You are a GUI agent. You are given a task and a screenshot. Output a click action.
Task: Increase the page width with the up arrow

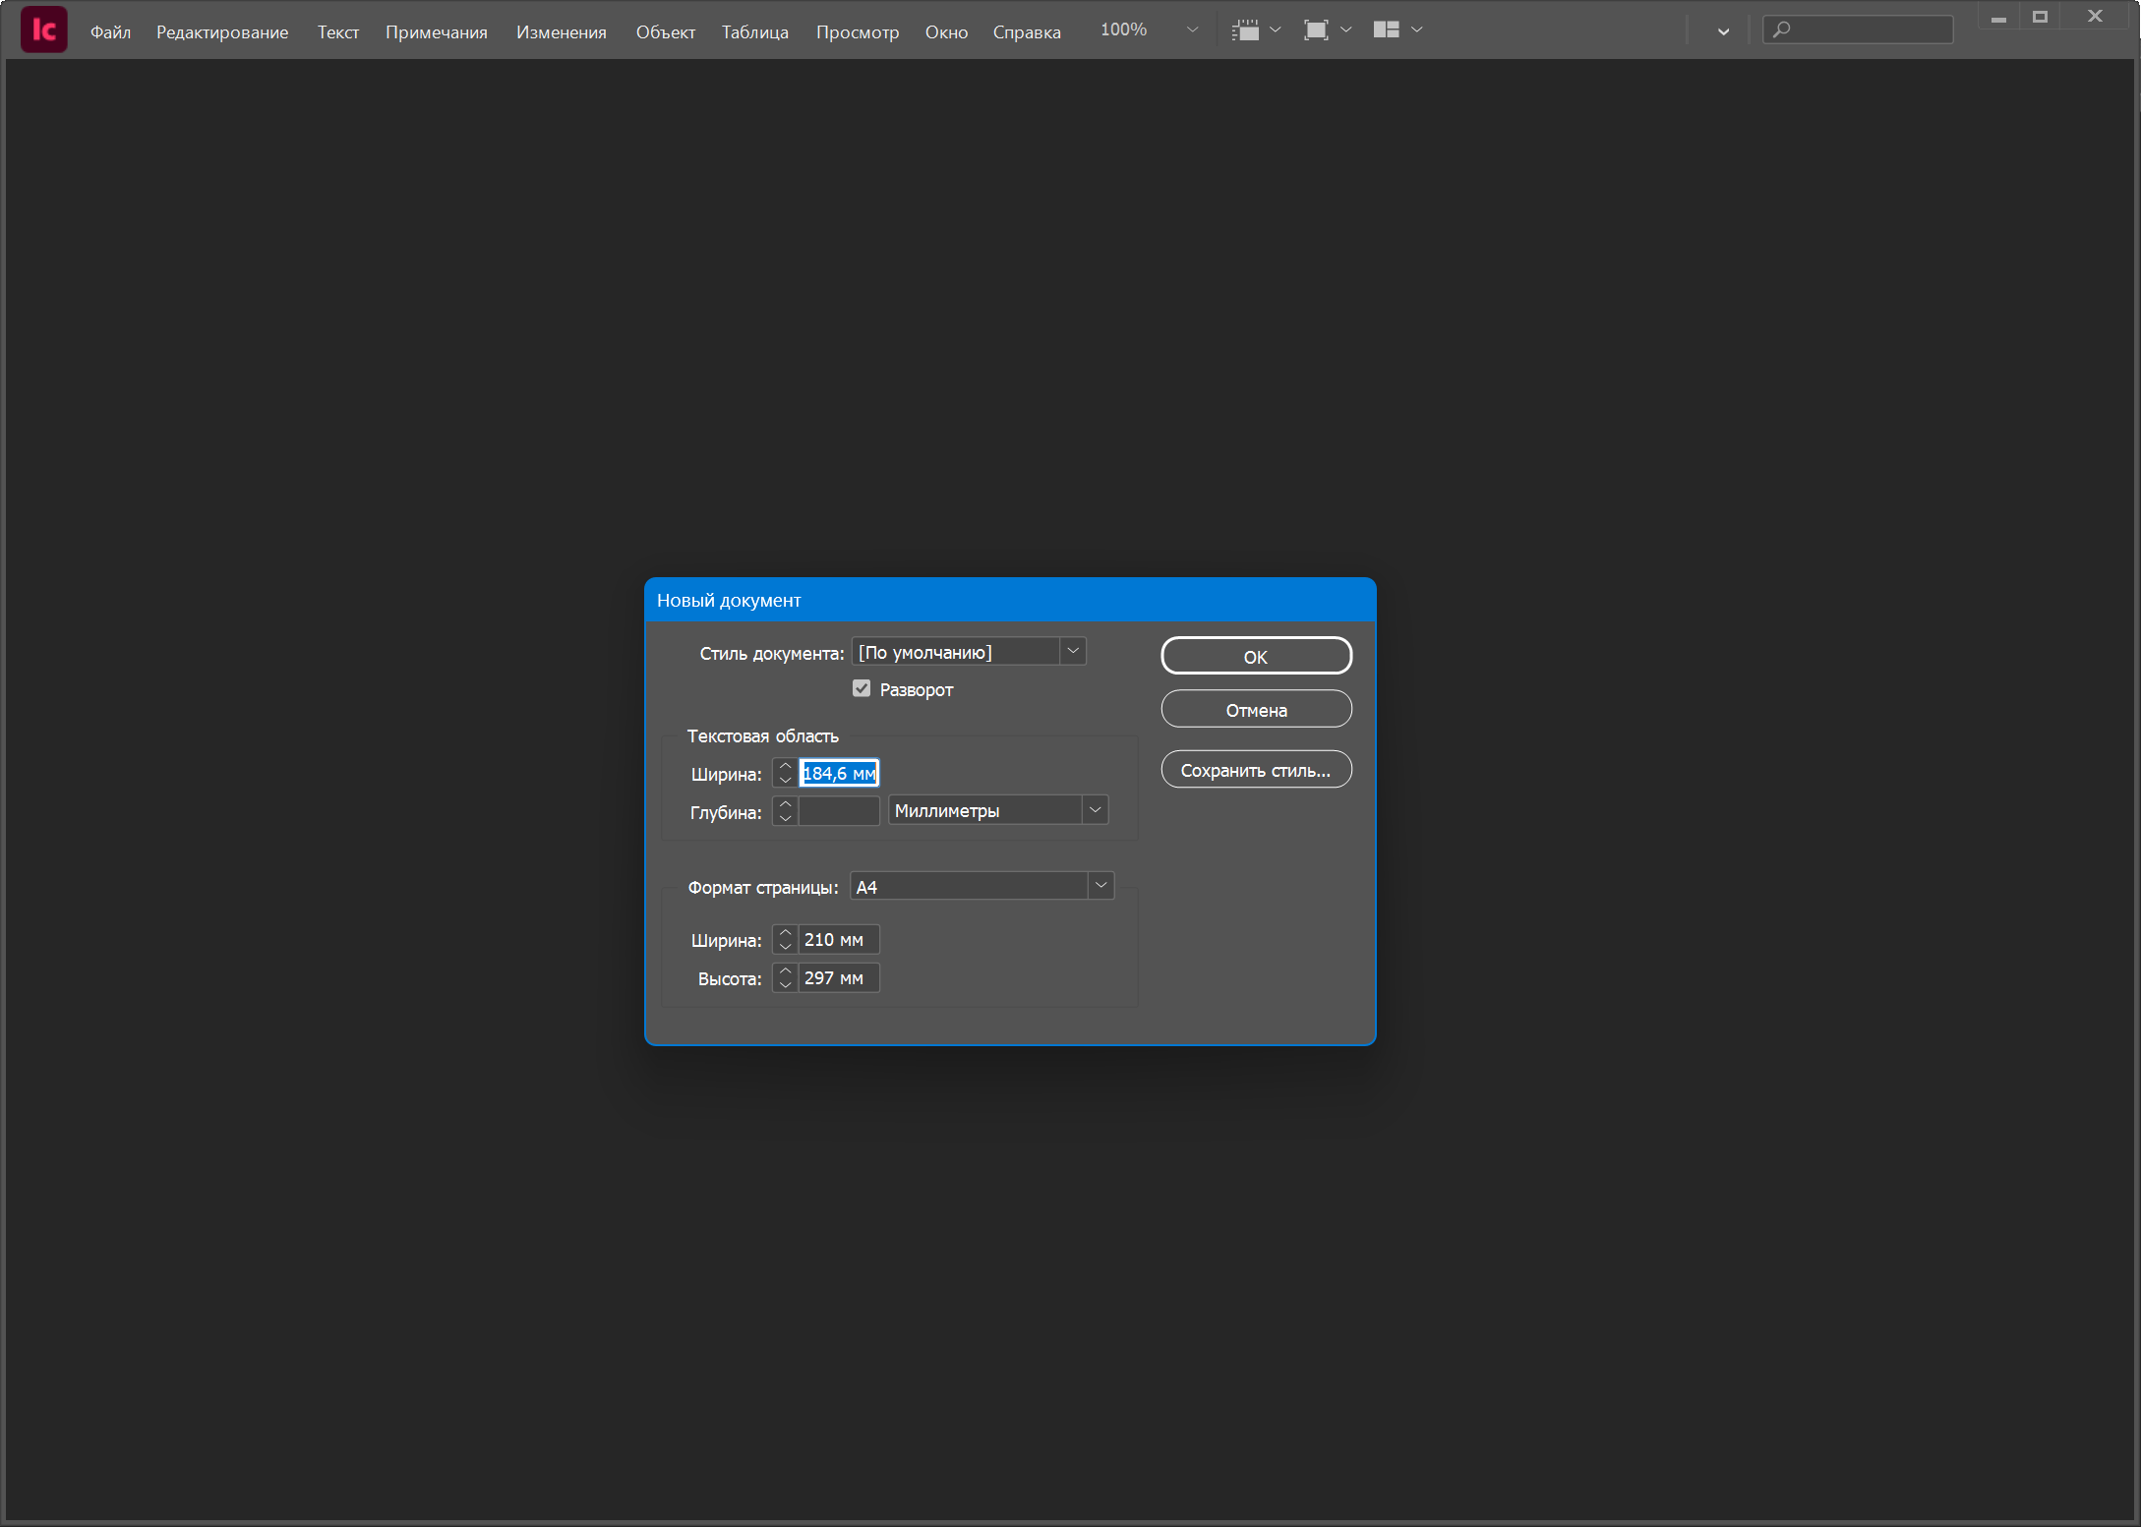point(785,933)
